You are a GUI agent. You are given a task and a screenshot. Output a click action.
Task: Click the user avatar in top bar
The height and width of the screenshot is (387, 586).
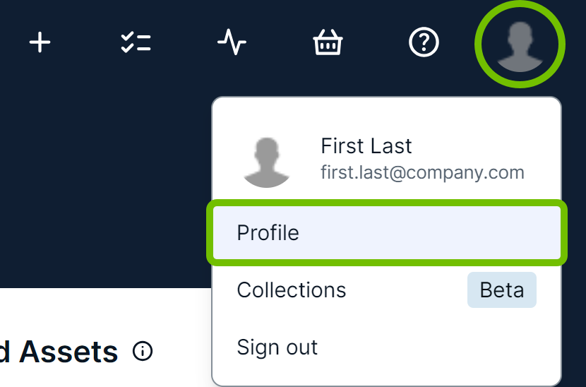(x=520, y=45)
